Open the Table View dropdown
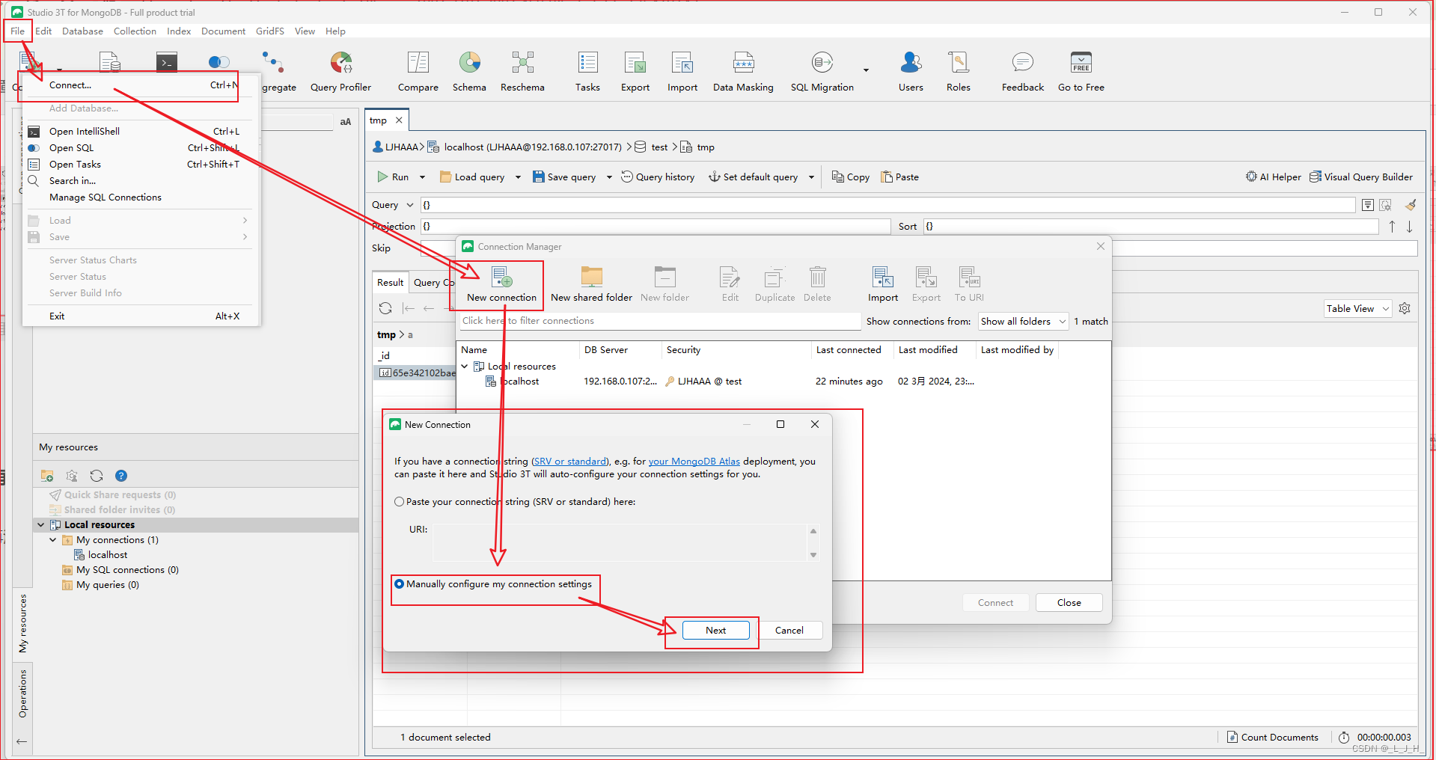 [x=1357, y=309]
